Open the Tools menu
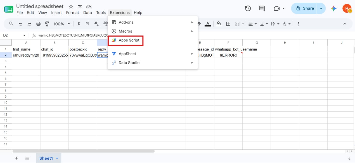Viewport: 355px width, 163px height. [101, 13]
